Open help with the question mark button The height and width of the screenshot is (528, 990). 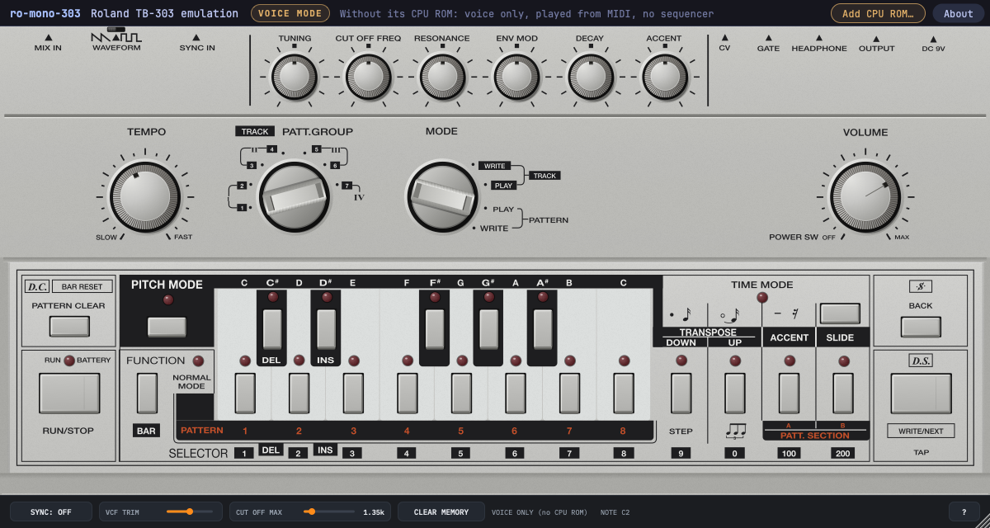964,512
